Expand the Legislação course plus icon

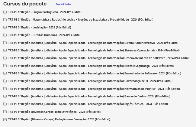click(x=5, y=28)
